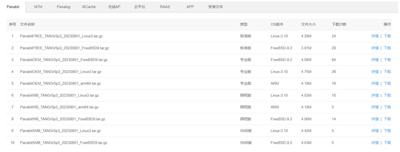Select filename PanabitOEM_TANGr5p3_20230801_FreeBSD9.tar.gz
The height and width of the screenshot is (152, 400).
point(64,60)
